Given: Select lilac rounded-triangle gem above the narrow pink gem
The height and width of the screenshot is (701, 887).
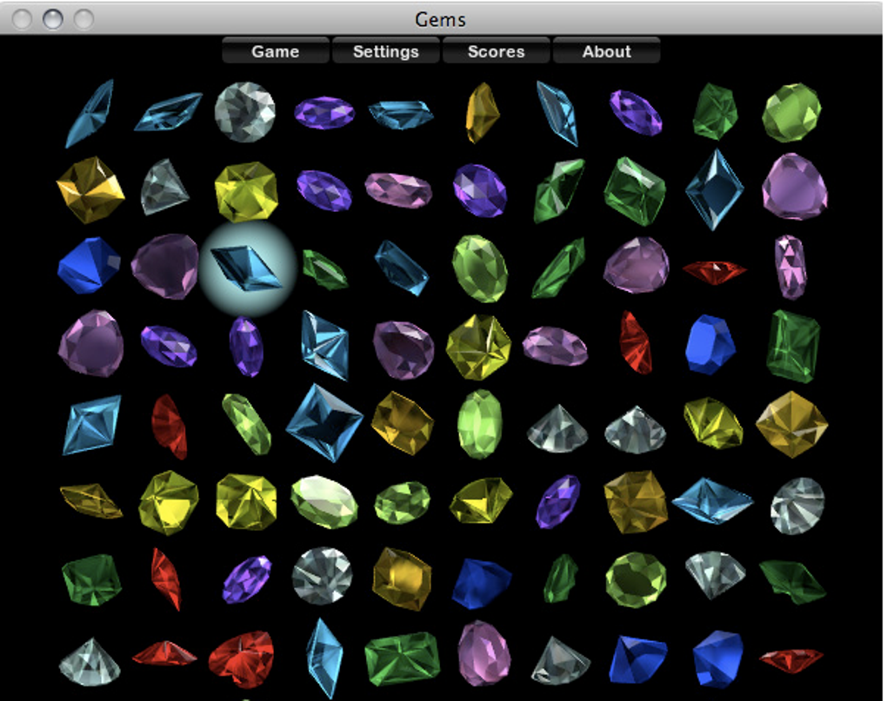Looking at the screenshot, I should pyautogui.click(x=794, y=187).
